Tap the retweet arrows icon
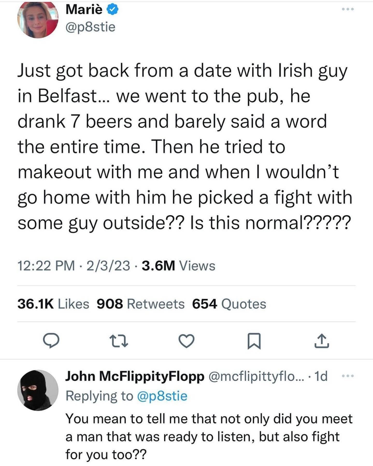Screen dimensions: 373x466 119,341
